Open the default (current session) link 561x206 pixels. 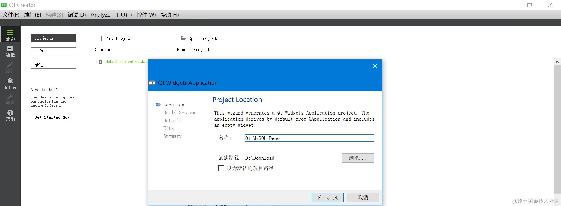coord(127,62)
